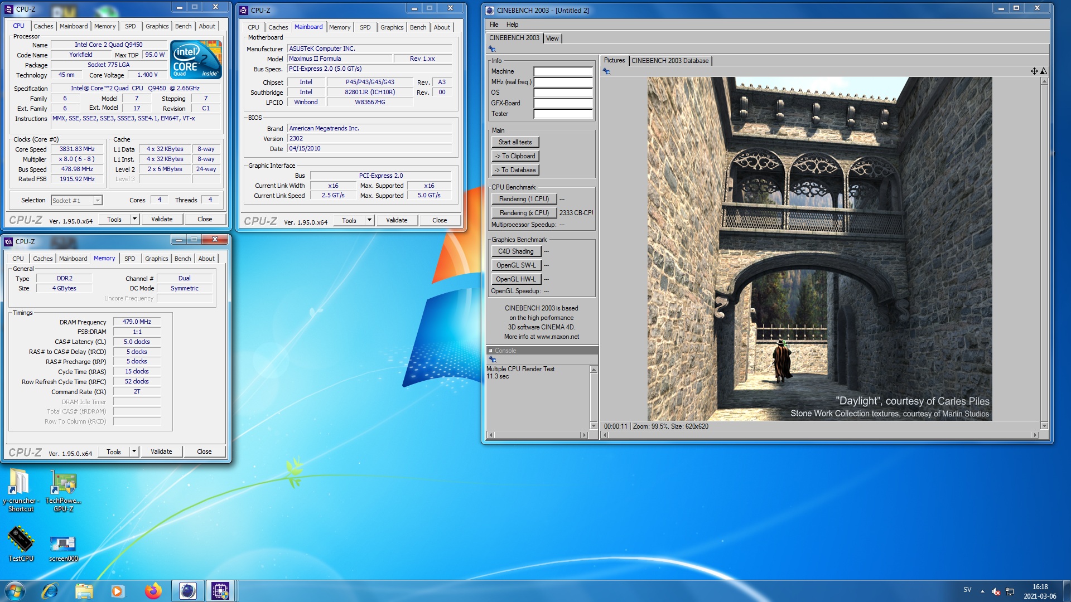Viewport: 1071px width, 602px height.
Task: Open Tools dropdown arrow in CPU-Z Memory window
Action: click(134, 452)
